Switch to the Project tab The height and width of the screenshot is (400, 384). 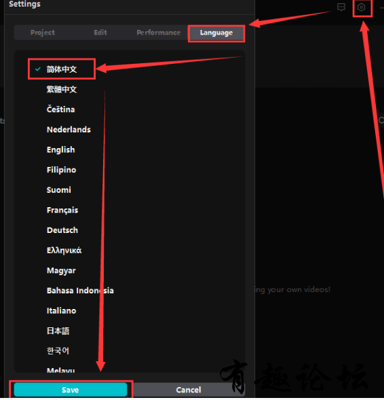coord(43,33)
